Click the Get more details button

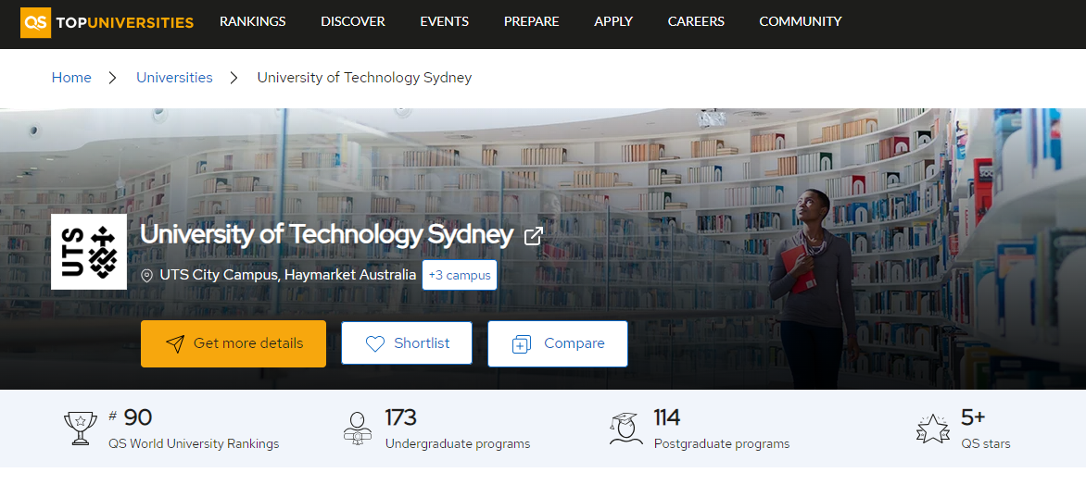pyautogui.click(x=234, y=343)
